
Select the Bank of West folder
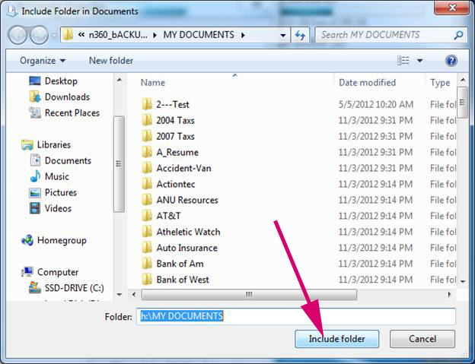tap(182, 280)
